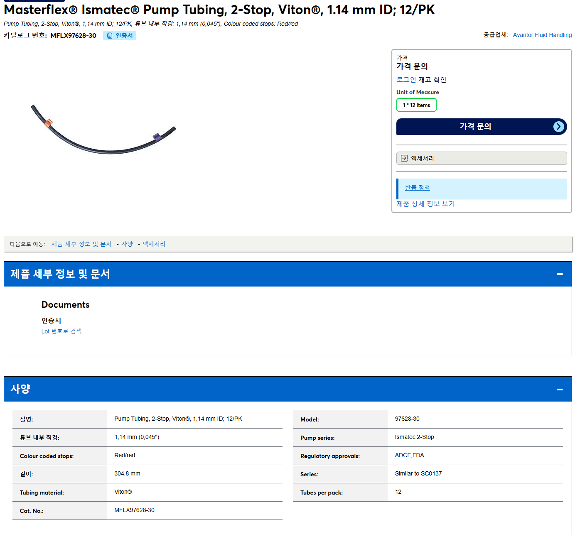Jump to the 사양 section
Image resolution: width=575 pixels, height=544 pixels.
click(127, 244)
